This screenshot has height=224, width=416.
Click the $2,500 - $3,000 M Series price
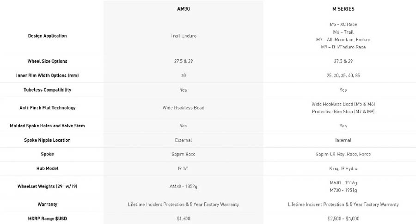coord(343,219)
